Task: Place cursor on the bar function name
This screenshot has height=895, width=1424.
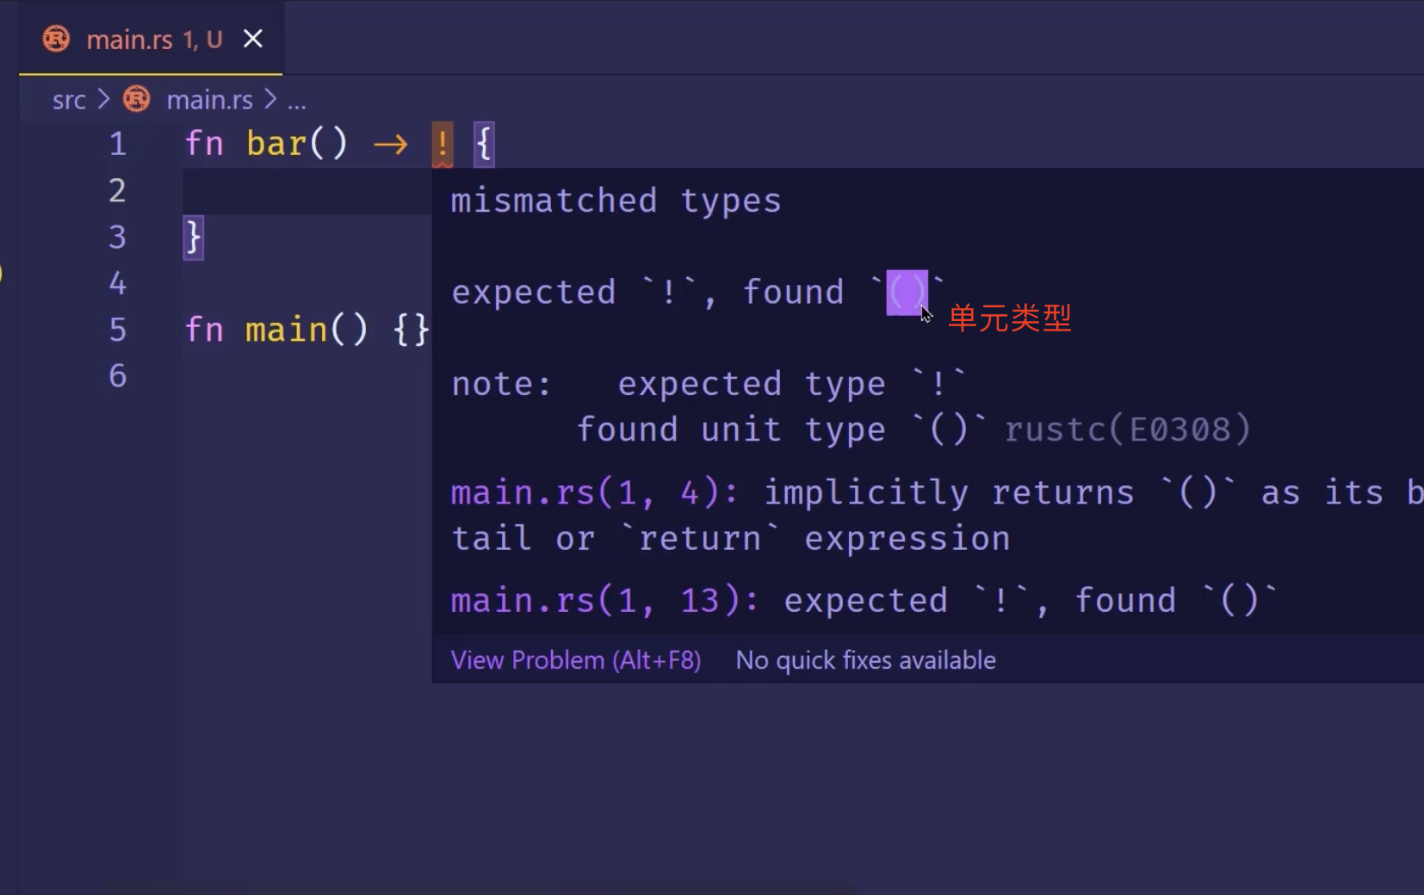Action: point(276,144)
